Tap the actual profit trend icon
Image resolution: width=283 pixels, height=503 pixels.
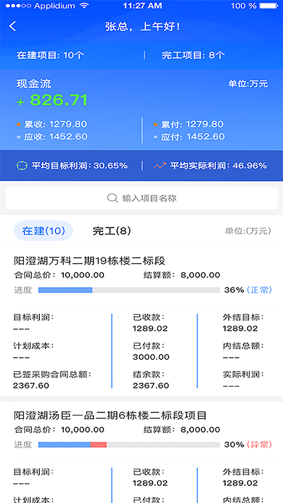pos(160,166)
